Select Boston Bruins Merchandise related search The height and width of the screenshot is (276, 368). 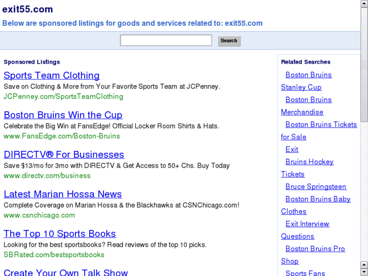point(308,100)
